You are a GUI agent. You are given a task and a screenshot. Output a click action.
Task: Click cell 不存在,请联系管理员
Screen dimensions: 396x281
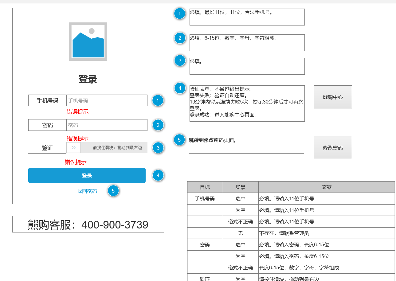(x=327, y=233)
